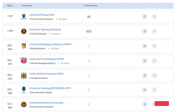This screenshot has width=175, height=112.
Task: Favorite Universiti Teknologi PETRONAS heart
Action: 154,90
